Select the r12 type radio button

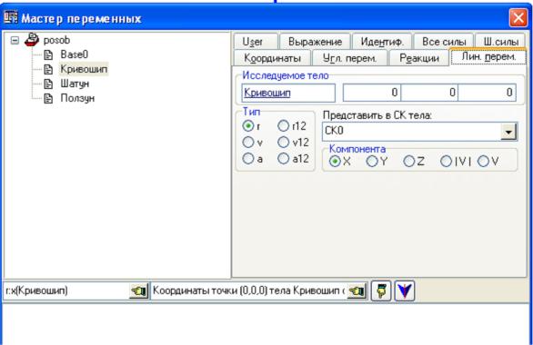click(x=283, y=126)
